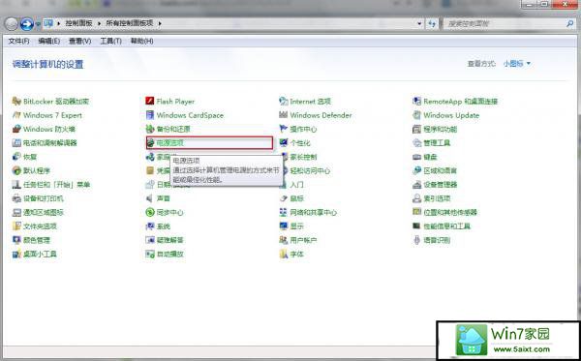
Task: Open Windows Update
Action: [445, 115]
